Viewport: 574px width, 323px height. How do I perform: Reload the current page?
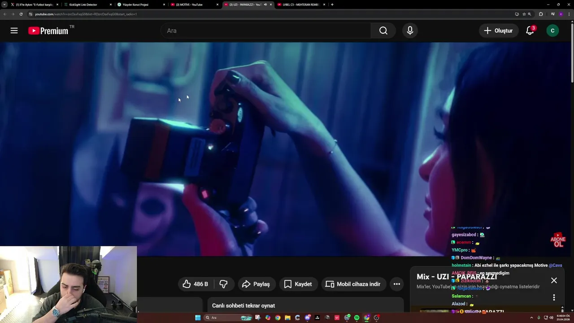coord(21,14)
